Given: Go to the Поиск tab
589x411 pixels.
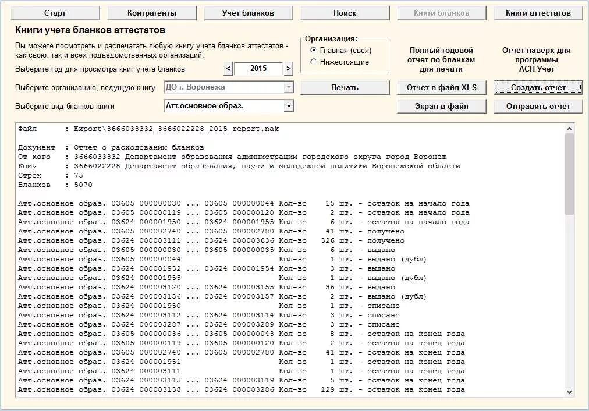Looking at the screenshot, I should 345,13.
